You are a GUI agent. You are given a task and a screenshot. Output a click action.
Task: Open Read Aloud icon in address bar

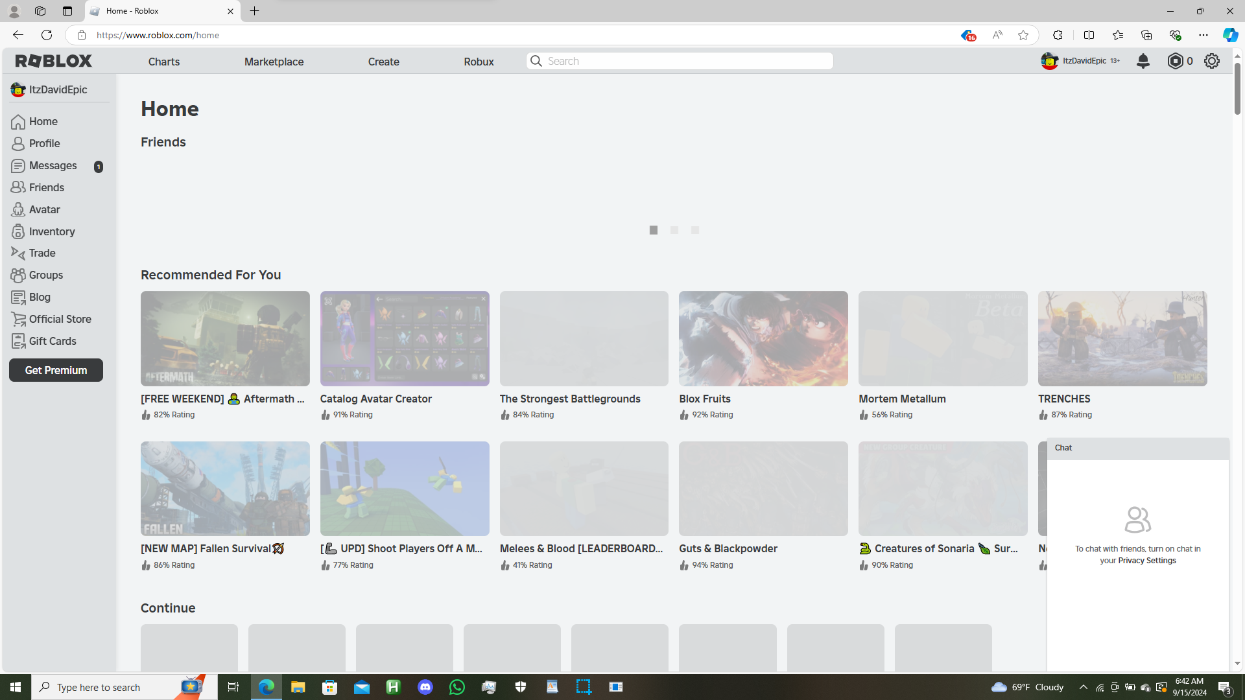pos(997,35)
